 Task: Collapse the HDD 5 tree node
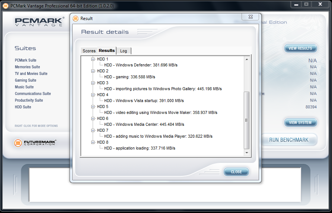tap(93, 107)
